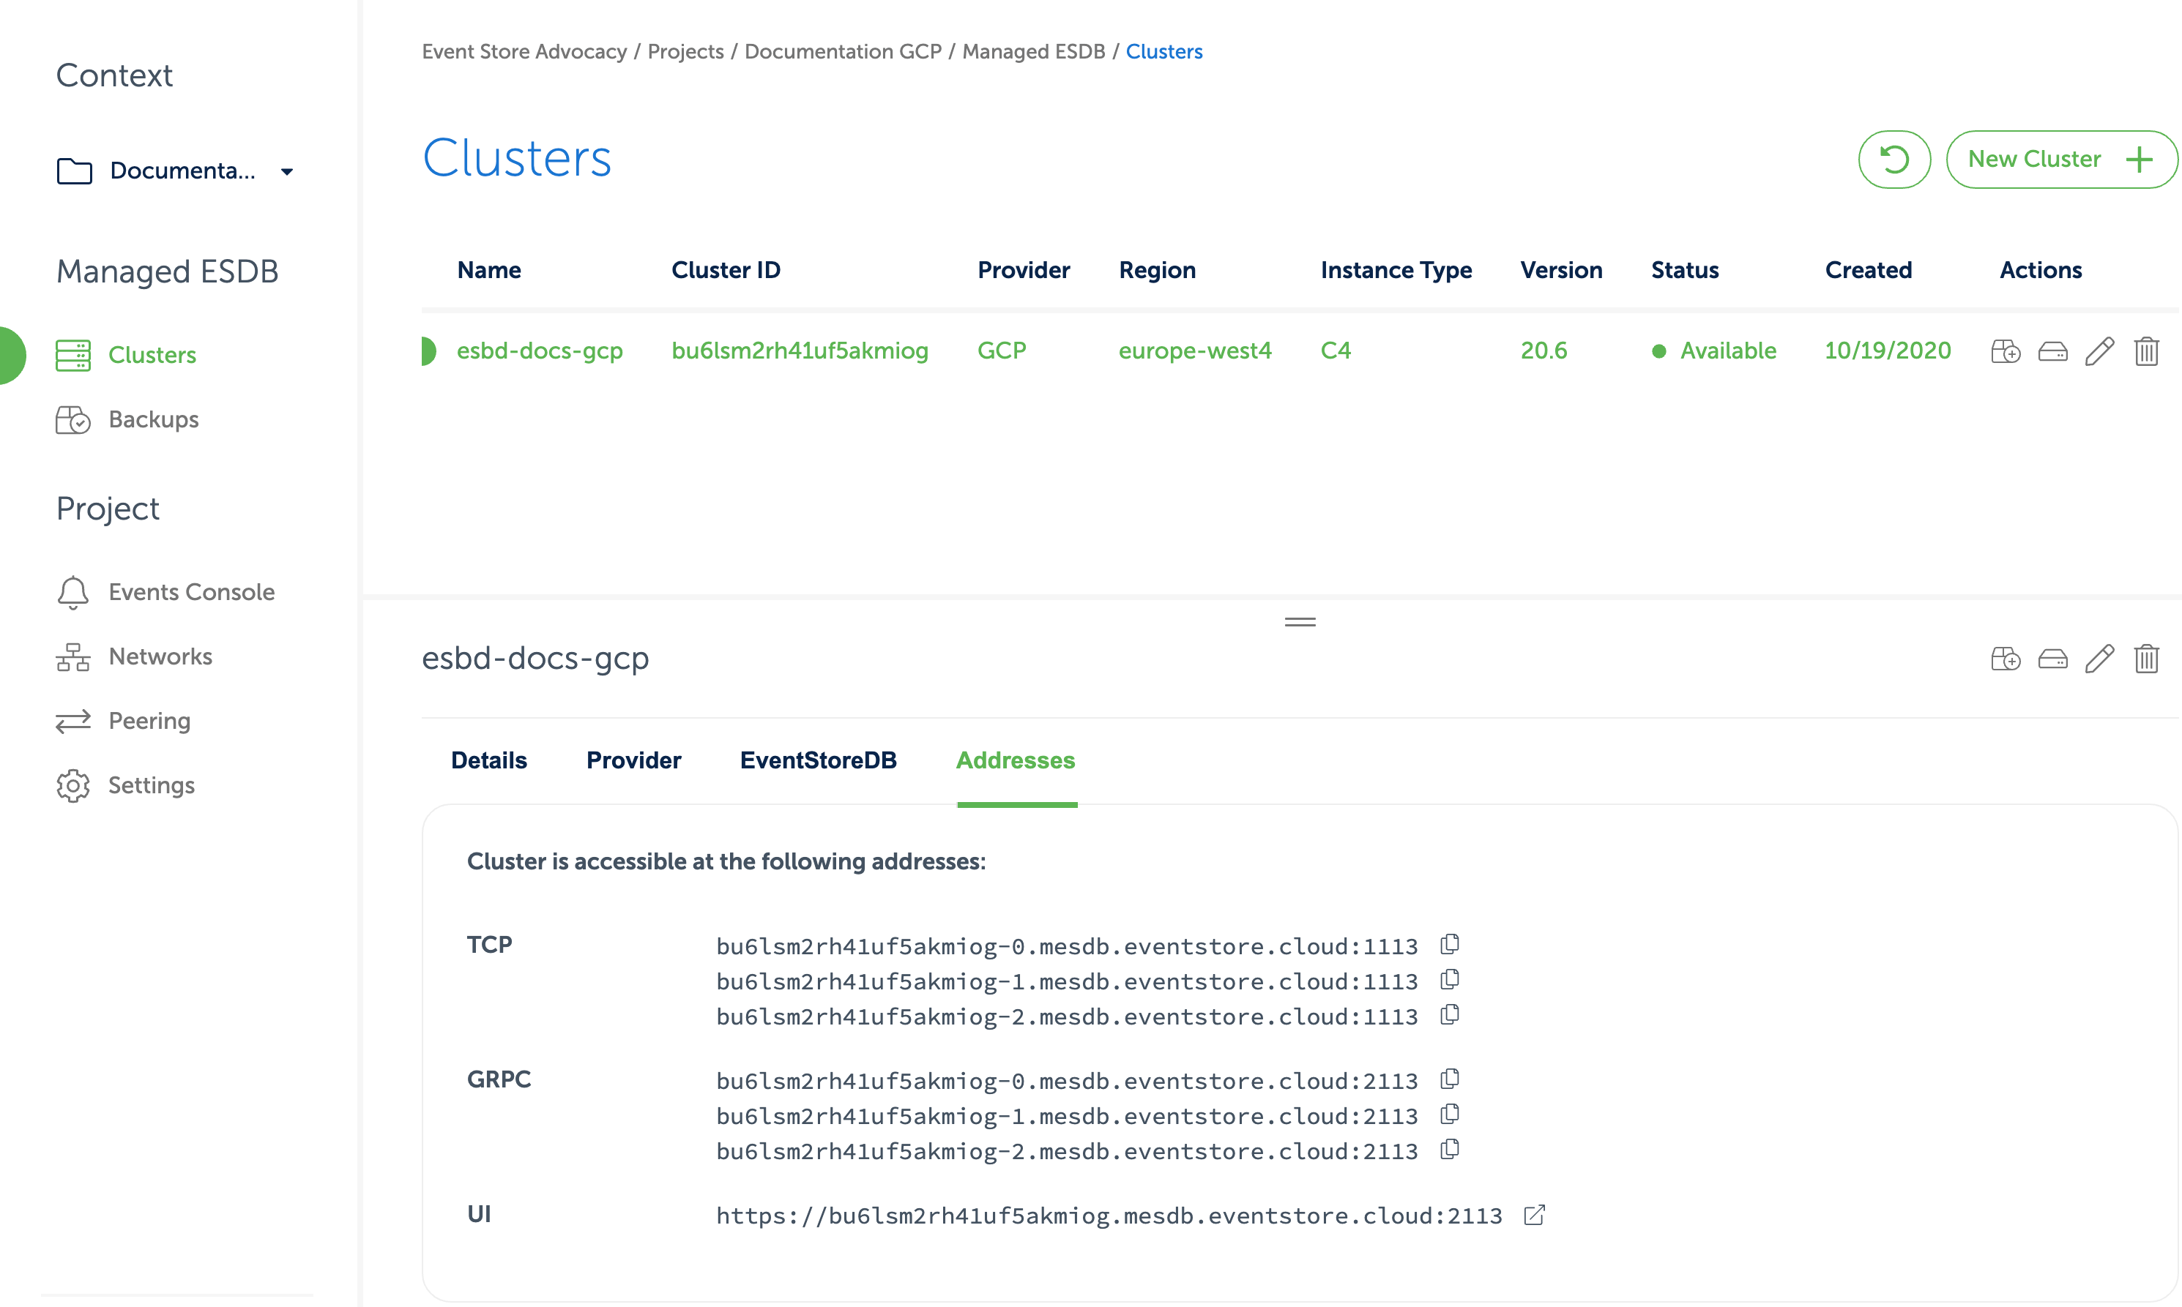Click the delete trash icon for esbd-docs-gcp

[2148, 350]
